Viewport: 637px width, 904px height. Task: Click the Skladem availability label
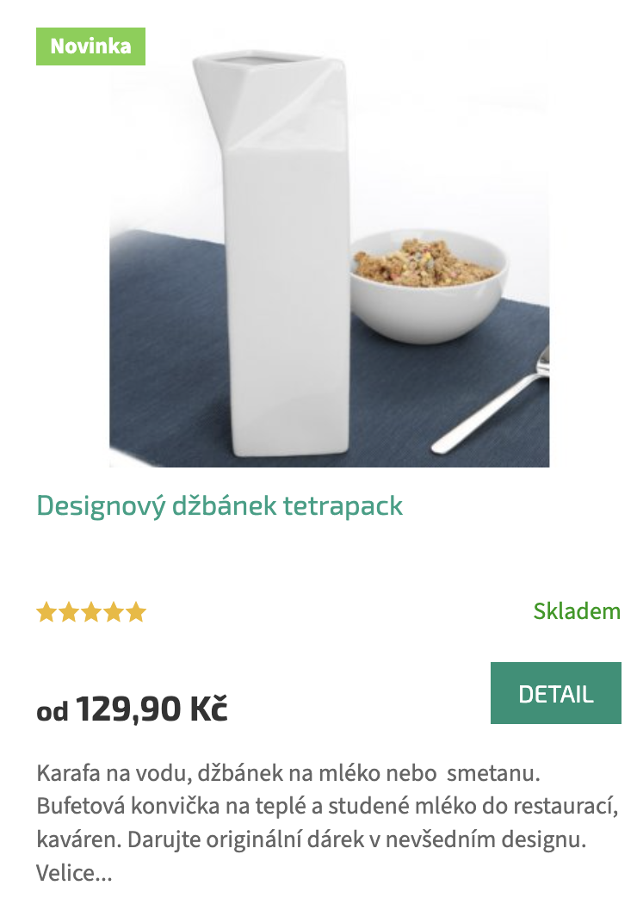click(577, 611)
